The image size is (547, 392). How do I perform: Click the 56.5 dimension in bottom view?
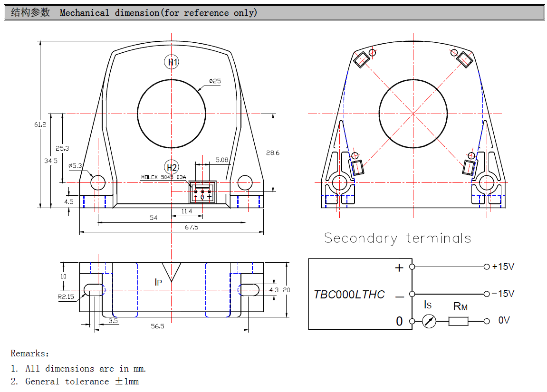click(157, 326)
